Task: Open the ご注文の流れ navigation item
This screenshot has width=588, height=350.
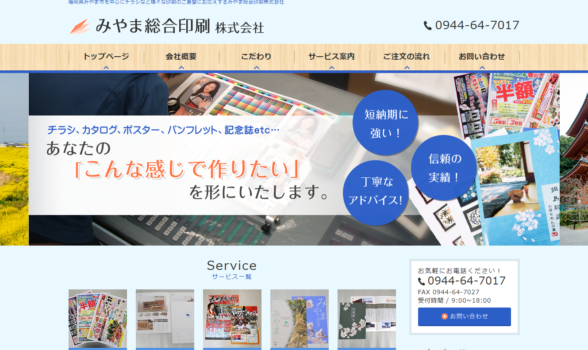Action: [x=407, y=57]
